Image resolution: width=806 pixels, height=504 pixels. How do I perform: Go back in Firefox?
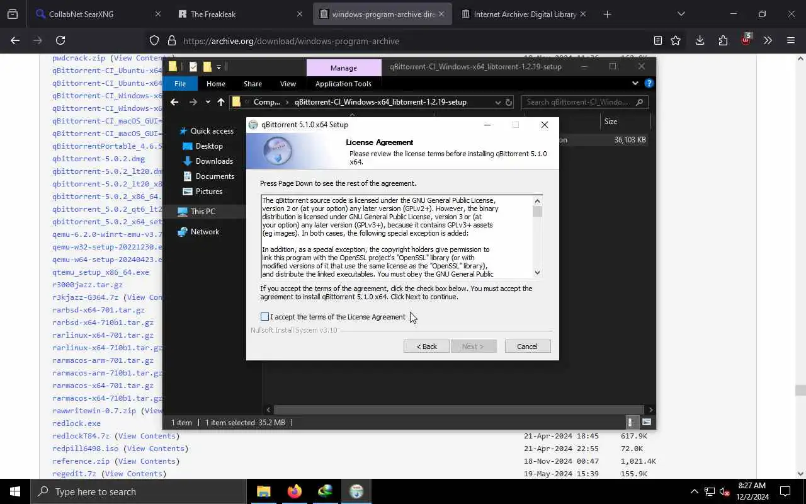click(15, 40)
